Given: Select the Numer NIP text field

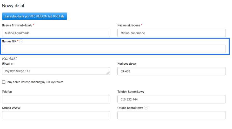Looking at the screenshot, I should coord(114,49).
